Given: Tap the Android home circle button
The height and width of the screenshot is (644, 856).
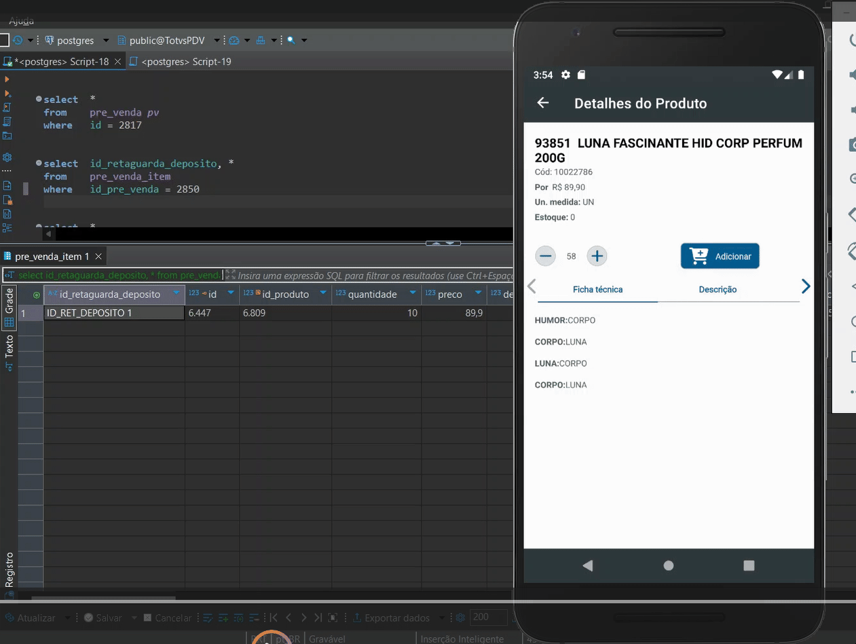Looking at the screenshot, I should point(669,565).
